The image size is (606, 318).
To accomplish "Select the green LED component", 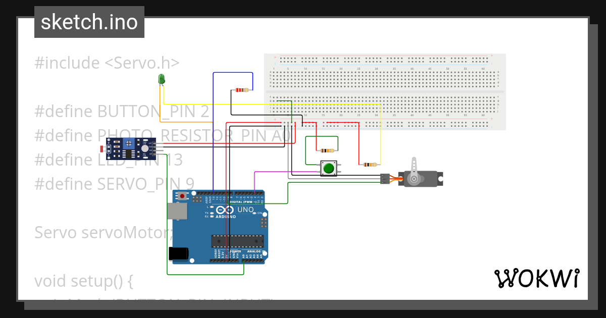I will (162, 79).
